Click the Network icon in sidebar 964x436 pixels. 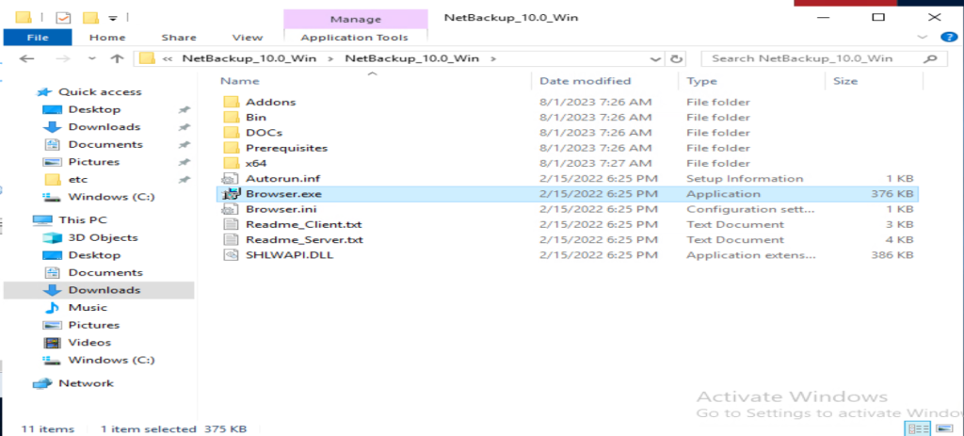[42, 383]
